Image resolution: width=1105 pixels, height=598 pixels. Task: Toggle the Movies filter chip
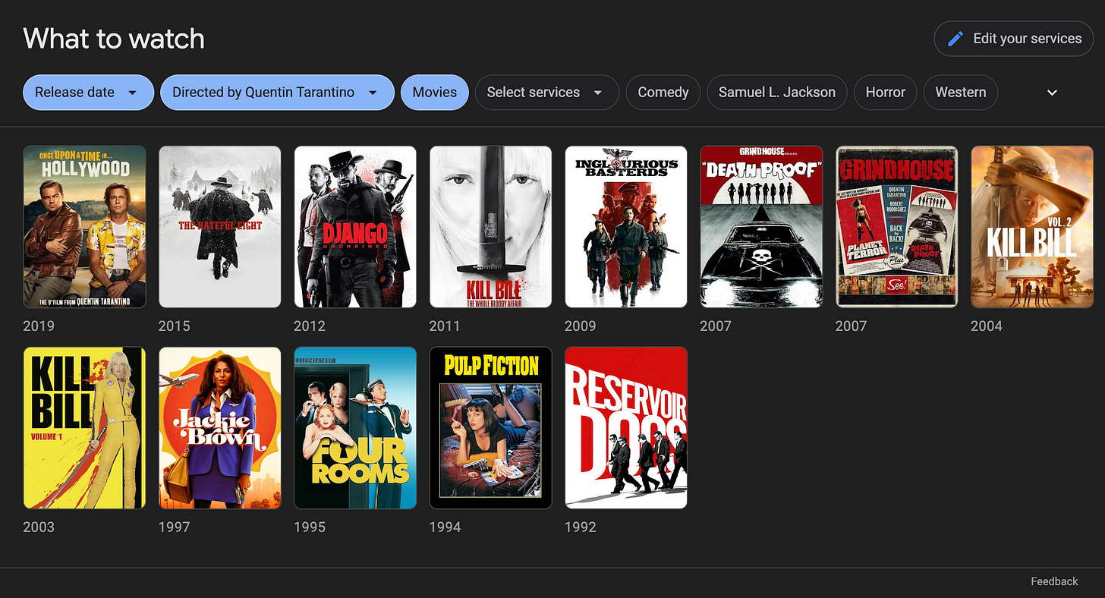pos(434,93)
